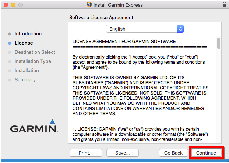Viewport: 229px width, 163px height.
Task: Click the Destination Select step
Action: (x=35, y=52)
